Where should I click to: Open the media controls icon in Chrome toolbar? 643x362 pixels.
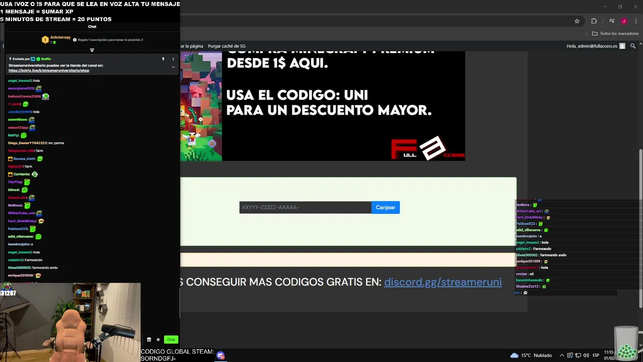pyautogui.click(x=612, y=21)
